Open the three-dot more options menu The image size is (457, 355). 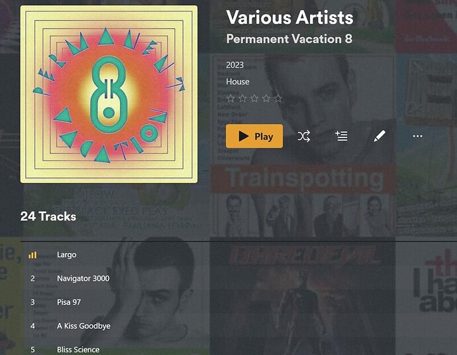coord(417,136)
